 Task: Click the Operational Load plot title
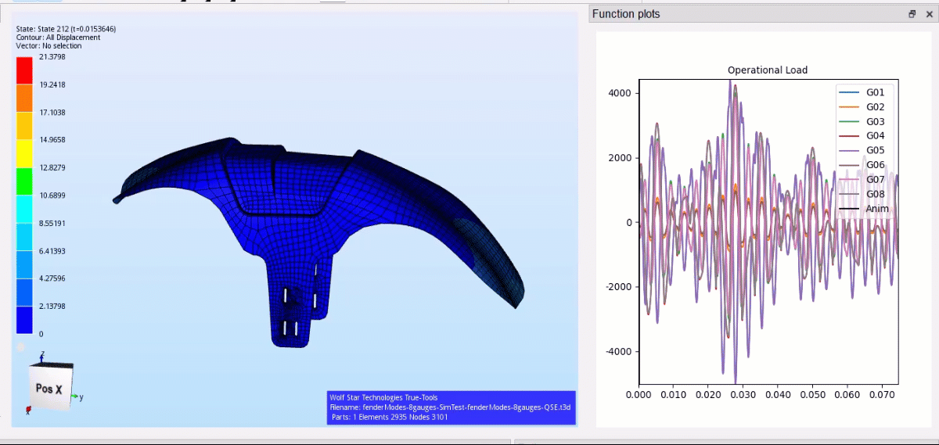(768, 70)
